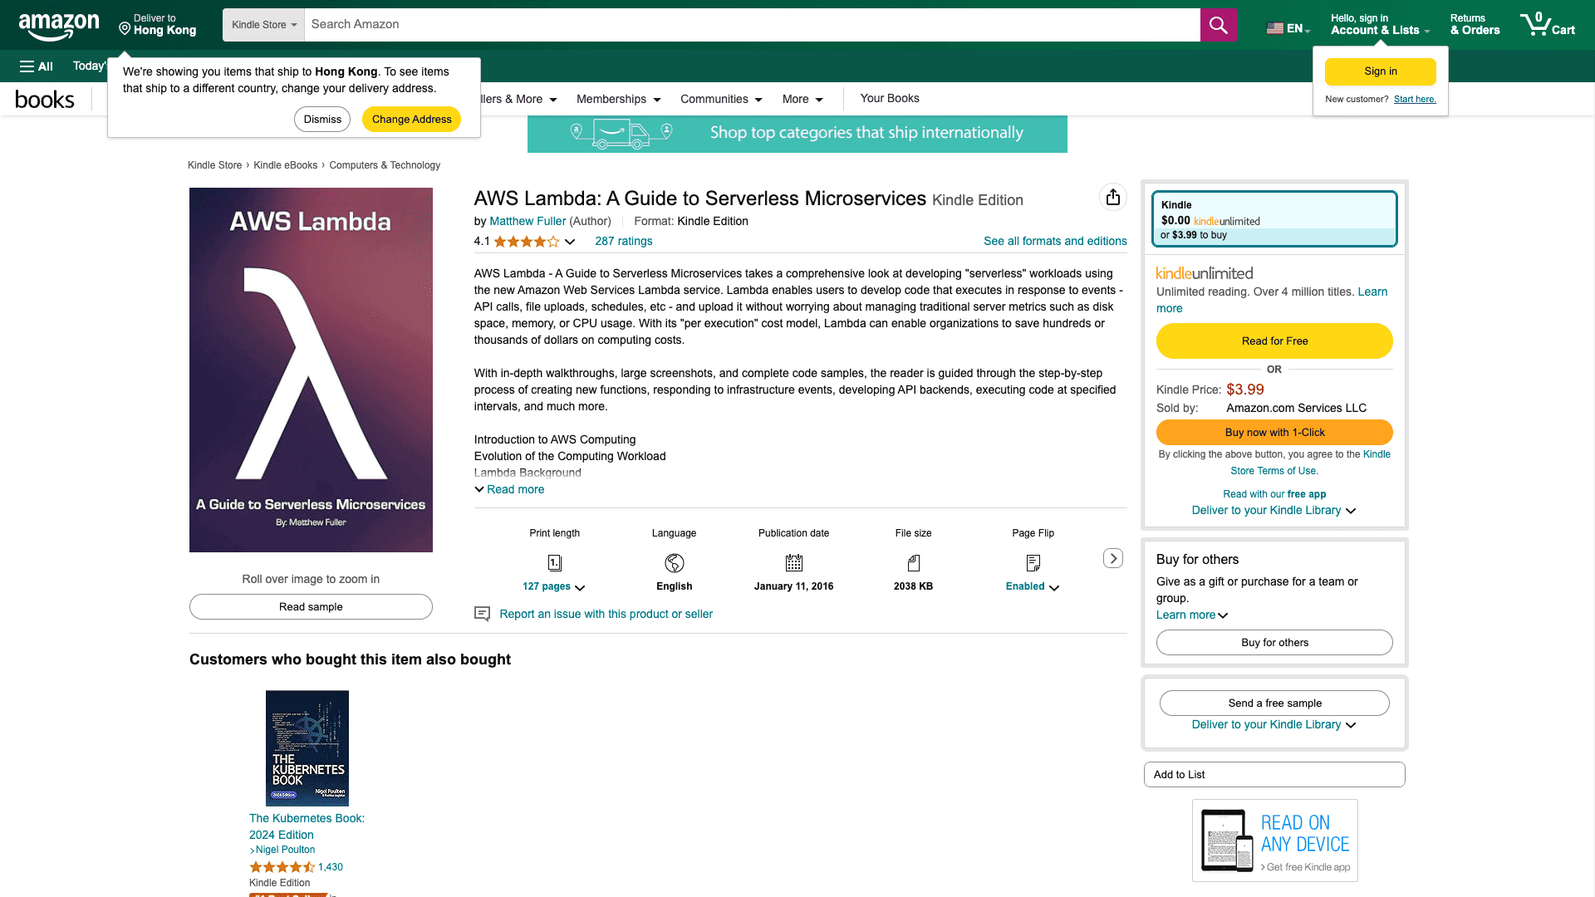The height and width of the screenshot is (897, 1595).
Task: Open Your Books tab
Action: click(x=890, y=98)
